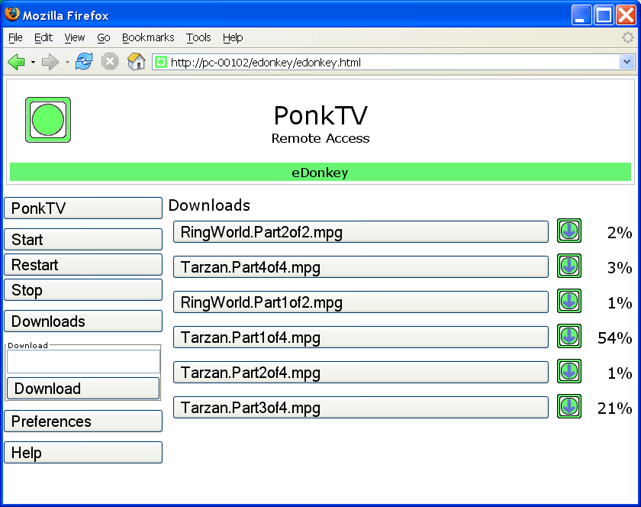The image size is (641, 507).
Task: Click the throbber activity indicator icon
Action: 627,37
